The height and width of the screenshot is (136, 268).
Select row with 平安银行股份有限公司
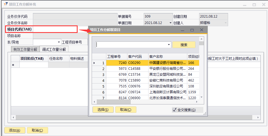click(167, 69)
